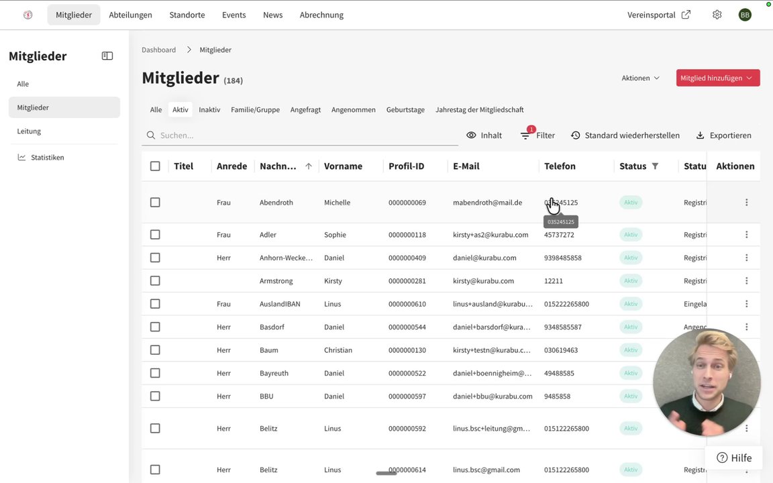
Task: Check the Armstrong row checkbox
Action: (155, 281)
